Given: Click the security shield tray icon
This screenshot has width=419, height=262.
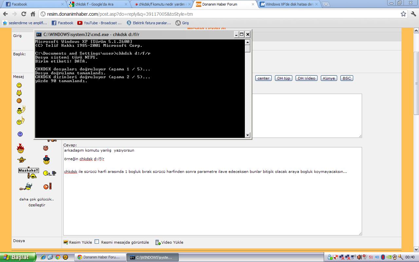Looking at the screenshot, I should point(336,257).
